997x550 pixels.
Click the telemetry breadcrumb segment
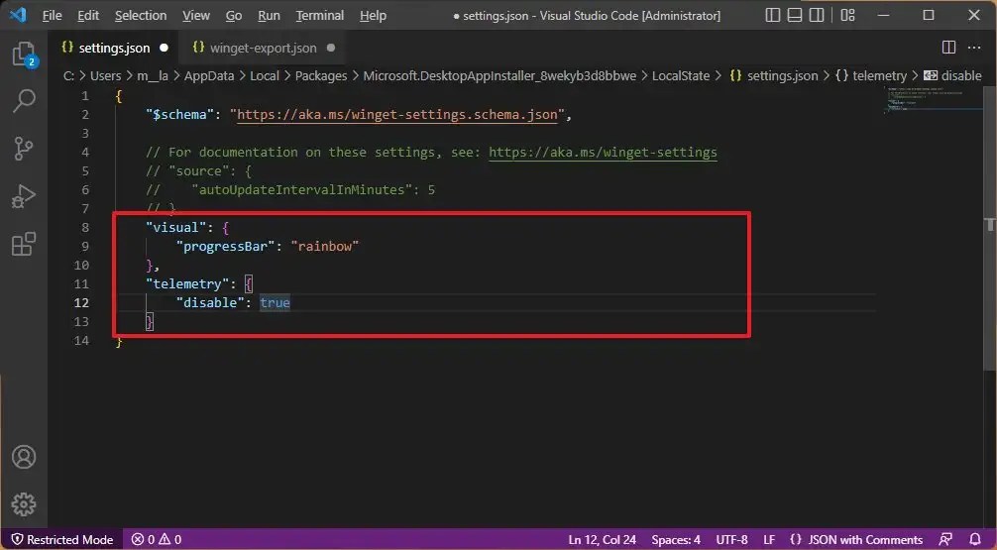click(871, 75)
